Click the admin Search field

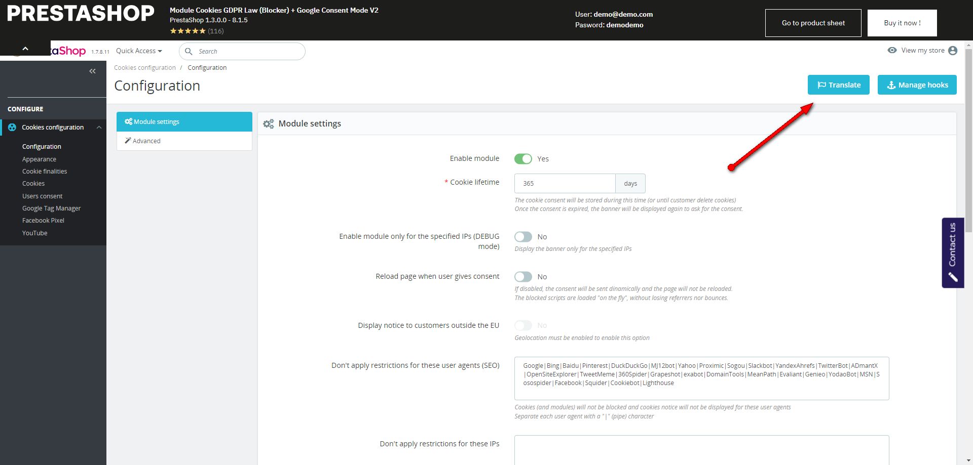tap(242, 51)
